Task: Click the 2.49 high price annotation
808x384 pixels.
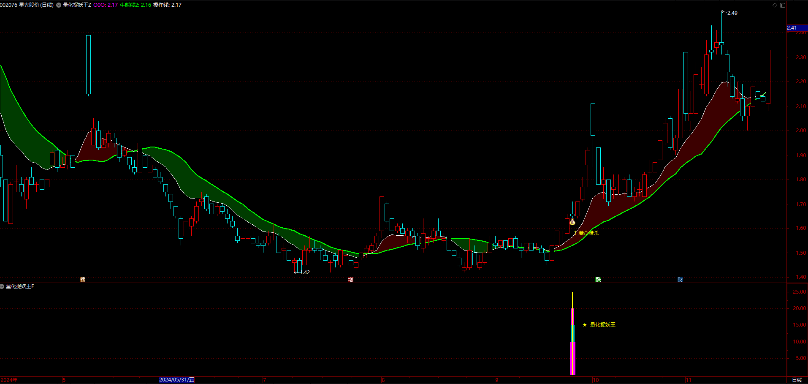Action: point(732,13)
